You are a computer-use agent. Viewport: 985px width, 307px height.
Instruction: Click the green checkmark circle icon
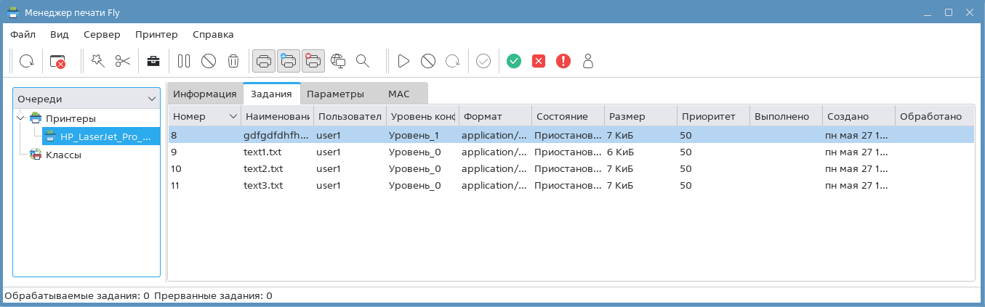pyautogui.click(x=514, y=62)
